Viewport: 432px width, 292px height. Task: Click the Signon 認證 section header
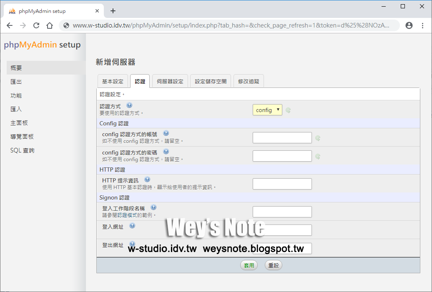pos(114,197)
